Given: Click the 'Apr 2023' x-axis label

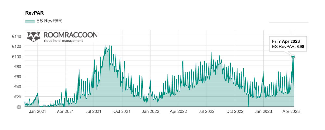Looking at the screenshot, I should pyautogui.click(x=291, y=111).
